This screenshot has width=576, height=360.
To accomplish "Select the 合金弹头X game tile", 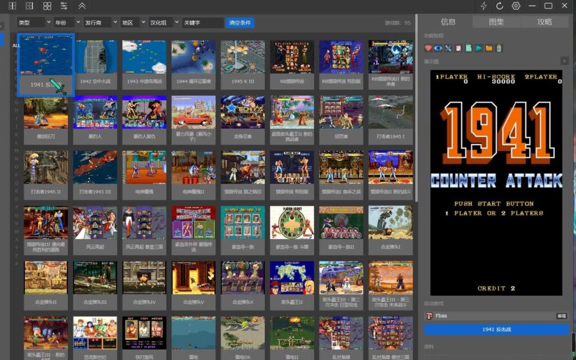I will (x=243, y=285).
